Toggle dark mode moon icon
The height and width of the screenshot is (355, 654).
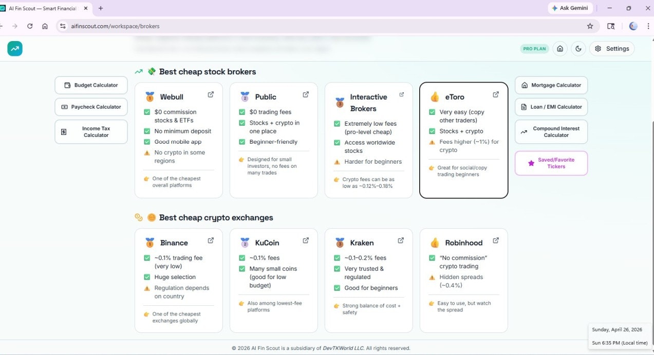pos(578,49)
